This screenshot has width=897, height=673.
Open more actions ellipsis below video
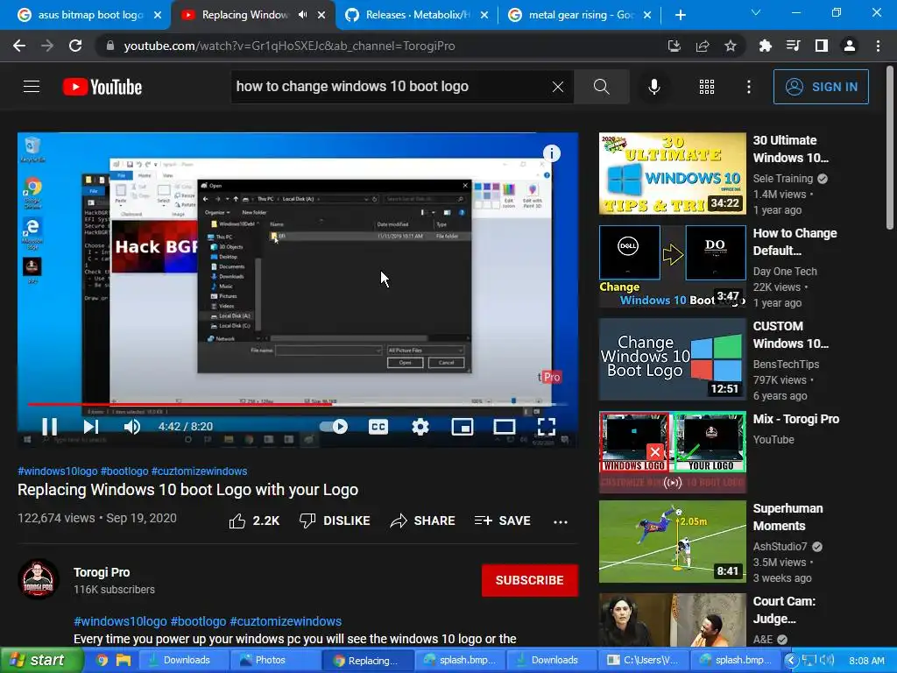(x=561, y=521)
